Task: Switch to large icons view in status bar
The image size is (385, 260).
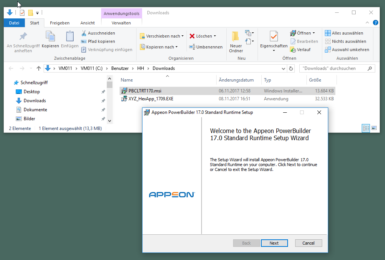Action: [374, 128]
